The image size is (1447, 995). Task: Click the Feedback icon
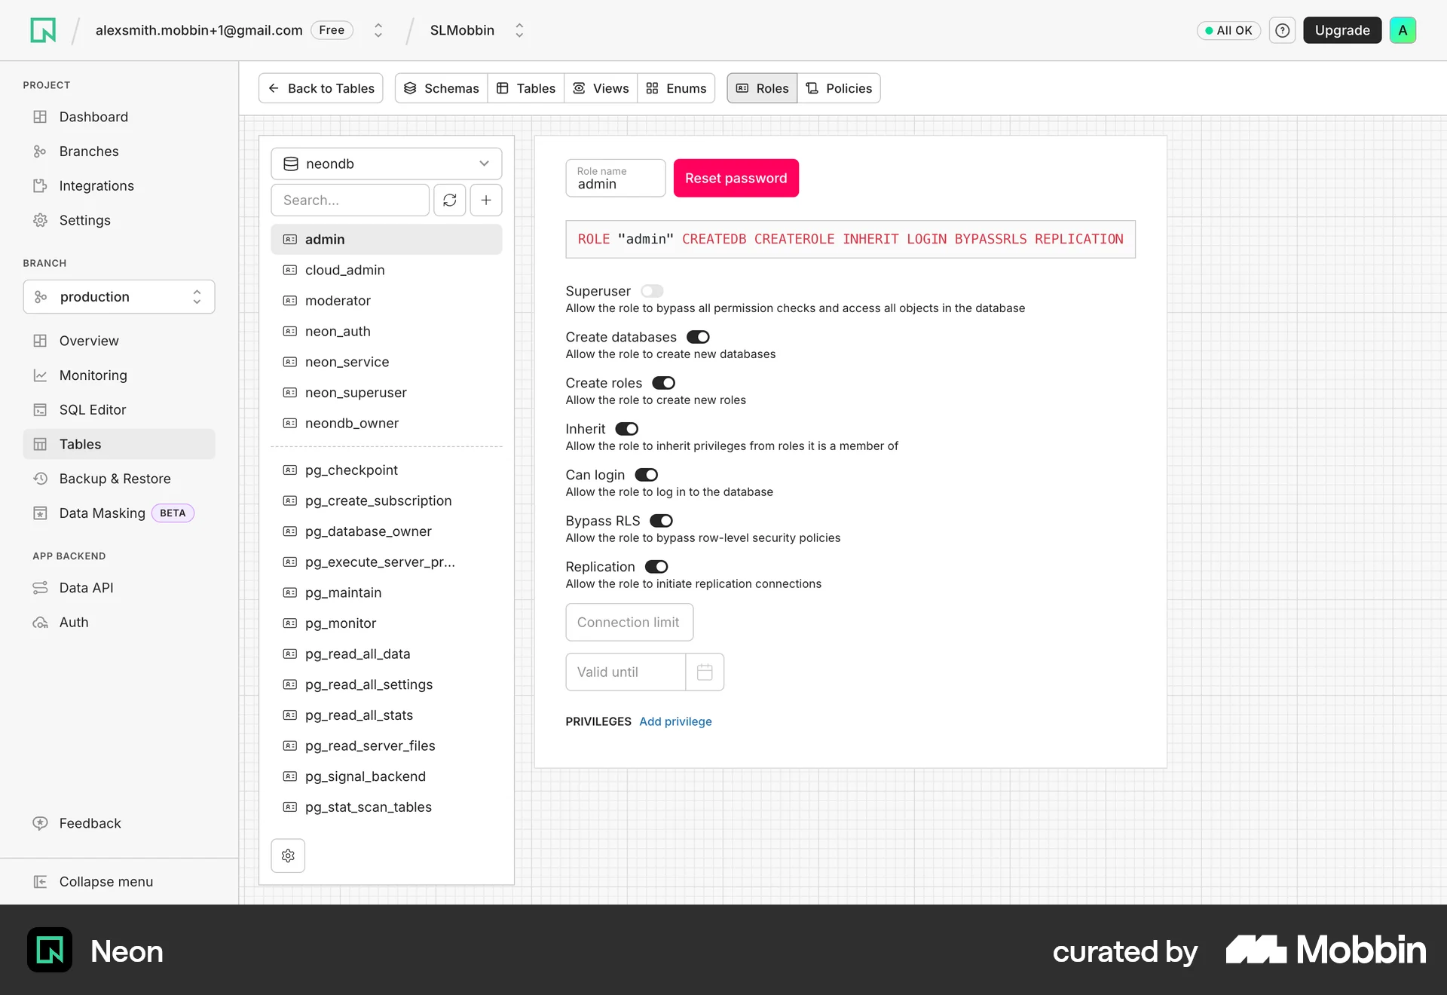(x=40, y=823)
